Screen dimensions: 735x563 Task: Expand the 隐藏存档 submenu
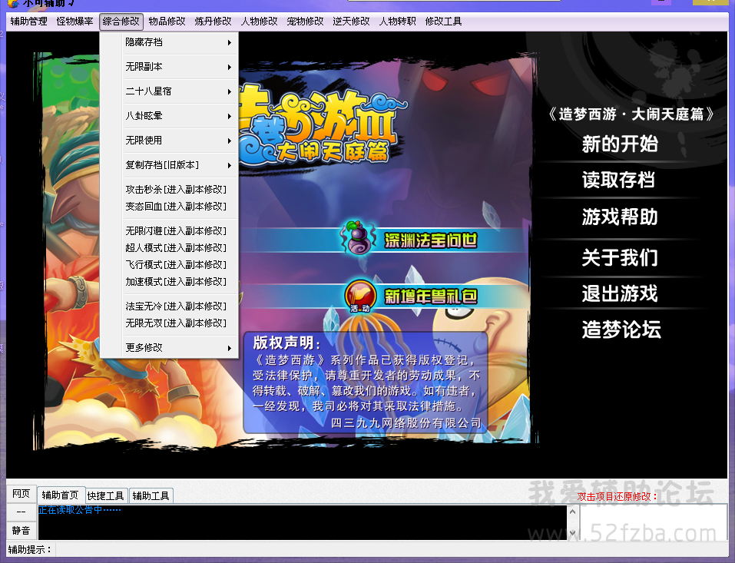[x=169, y=42]
